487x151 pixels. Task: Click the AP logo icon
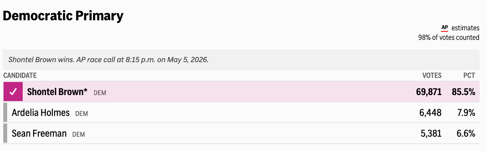point(445,28)
